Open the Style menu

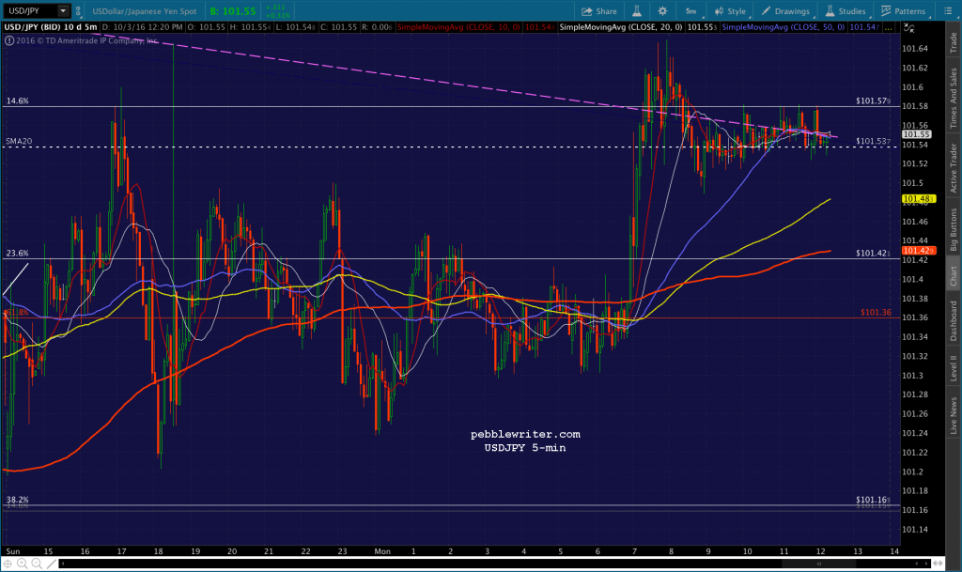coord(730,11)
